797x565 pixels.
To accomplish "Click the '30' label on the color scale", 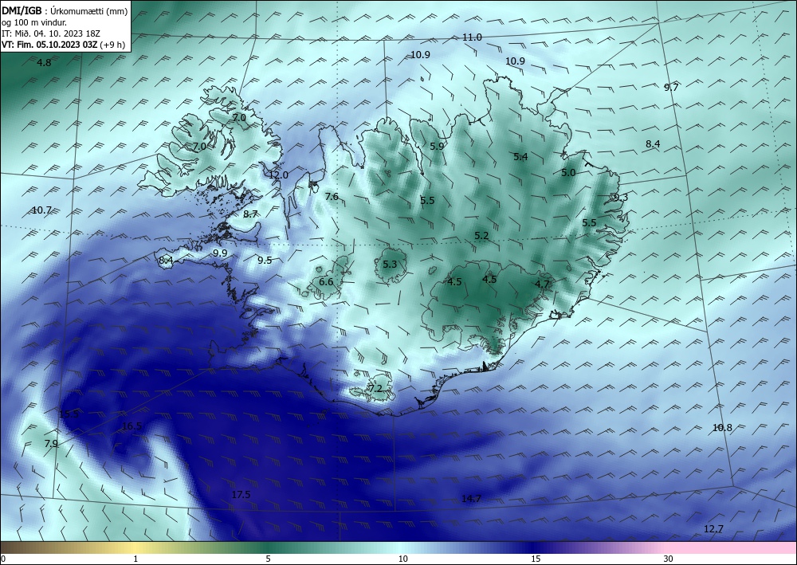I will coord(669,559).
